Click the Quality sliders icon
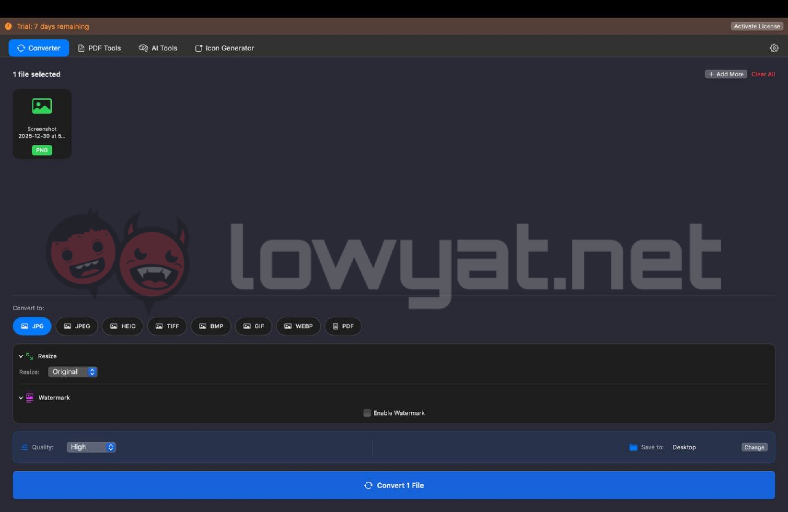This screenshot has width=788, height=512. (24, 447)
